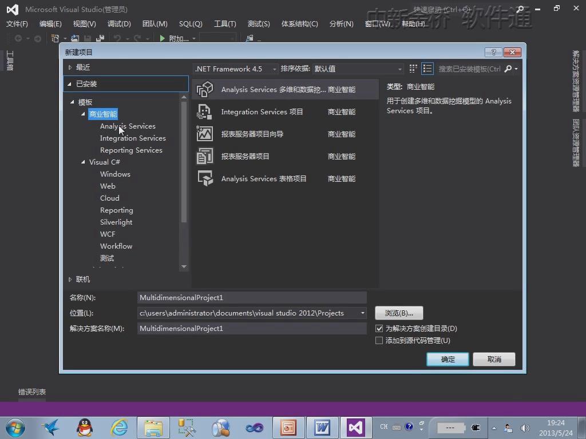Screen dimensions: 586x439
Task: Open the 错误列表 panel tab
Action: pyautogui.click(x=32, y=392)
